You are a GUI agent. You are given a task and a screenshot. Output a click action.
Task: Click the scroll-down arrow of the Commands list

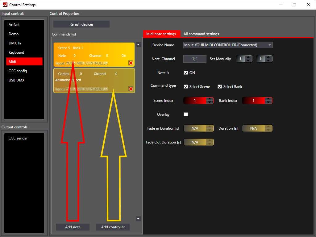[x=138, y=218]
